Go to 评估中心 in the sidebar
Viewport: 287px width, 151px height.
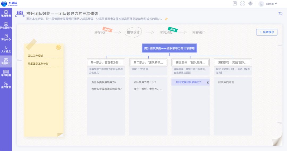click(6, 37)
